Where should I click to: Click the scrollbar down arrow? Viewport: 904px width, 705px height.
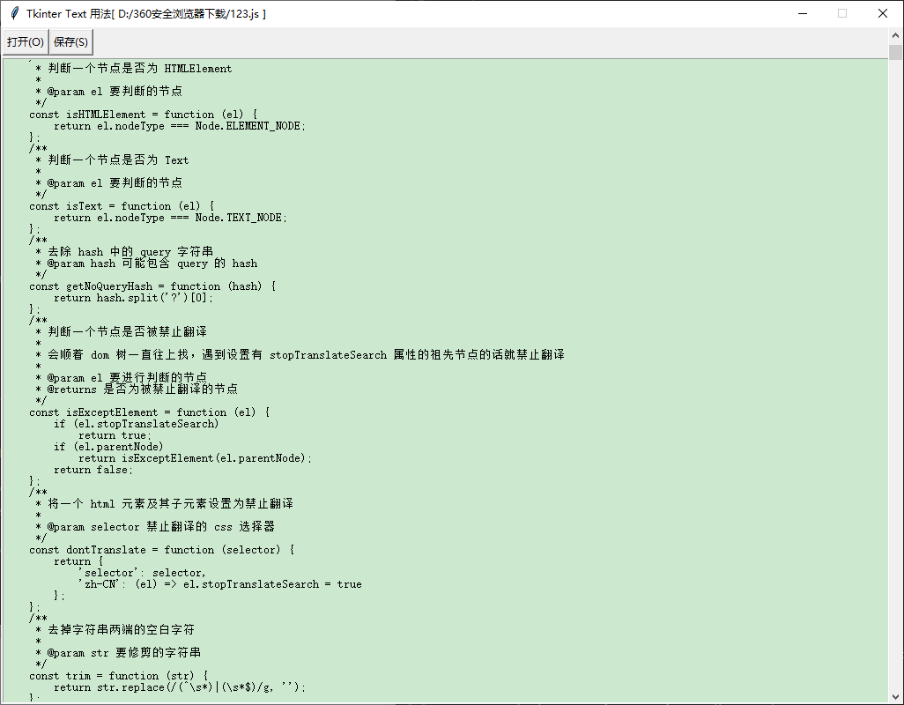point(896,695)
